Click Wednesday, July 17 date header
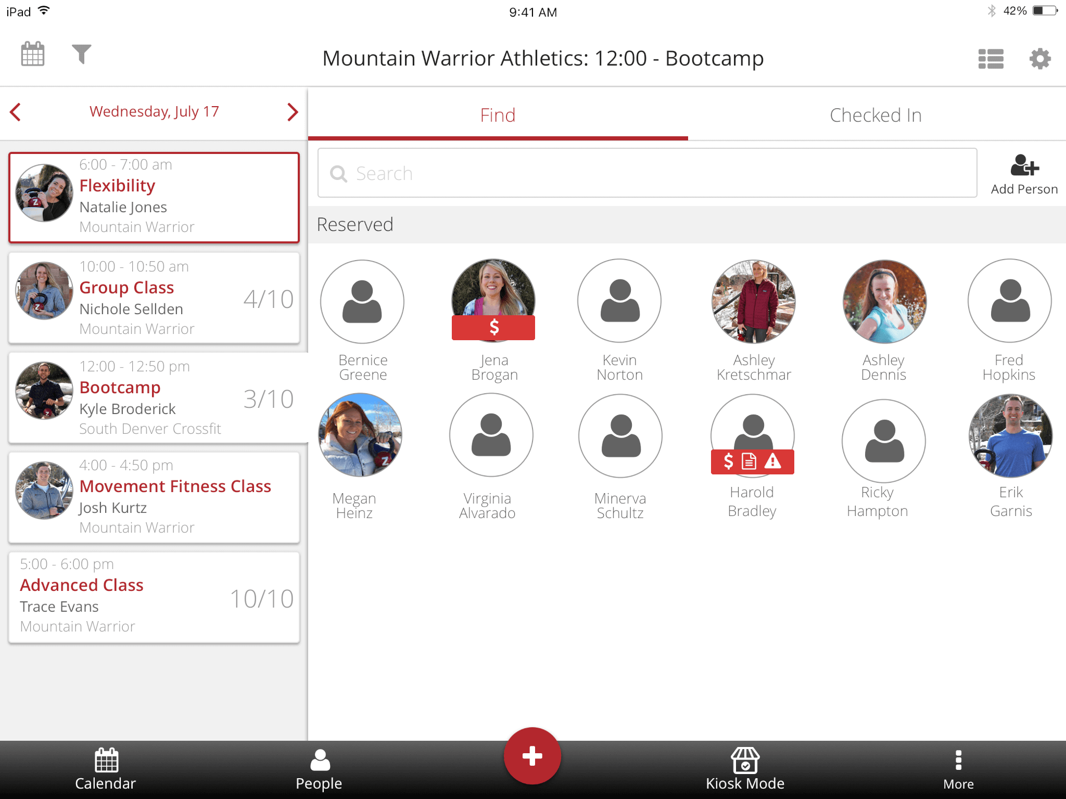 [154, 111]
